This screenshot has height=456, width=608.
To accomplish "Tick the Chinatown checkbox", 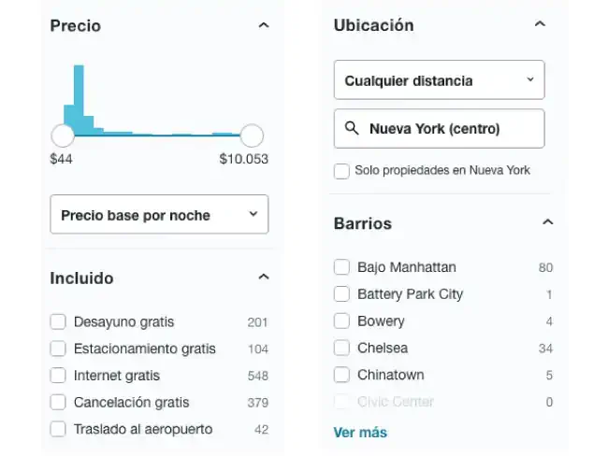I will click(x=342, y=375).
